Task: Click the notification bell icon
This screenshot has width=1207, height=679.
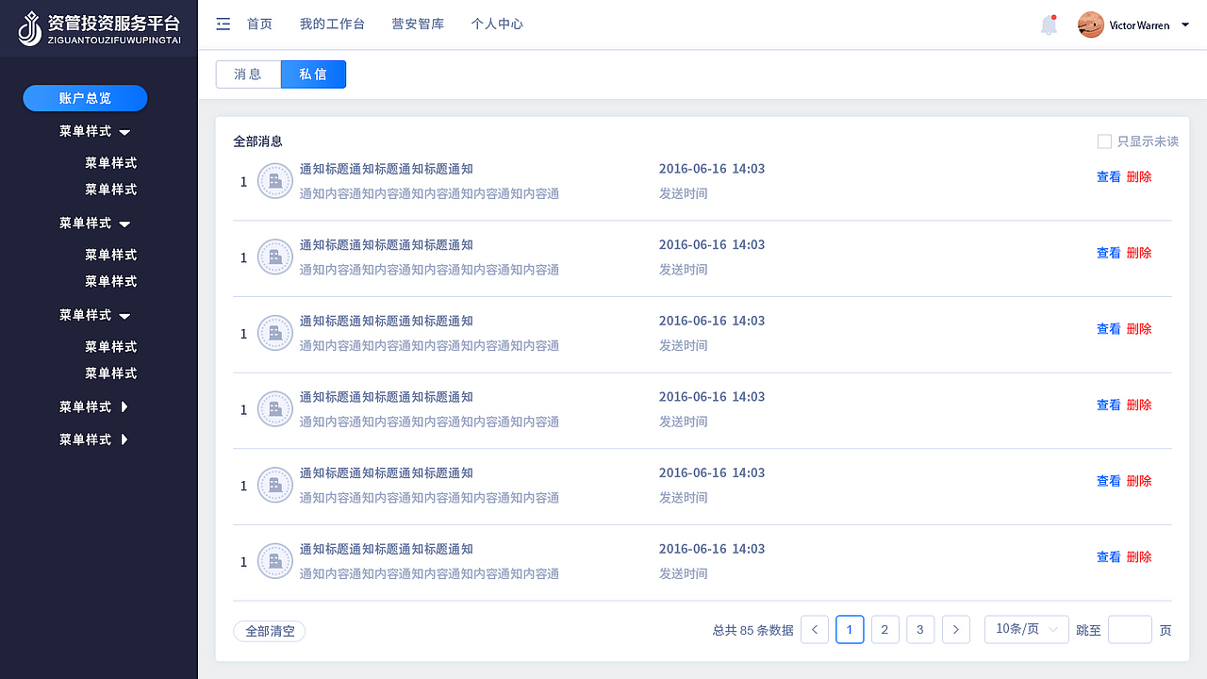Action: pos(1049,25)
